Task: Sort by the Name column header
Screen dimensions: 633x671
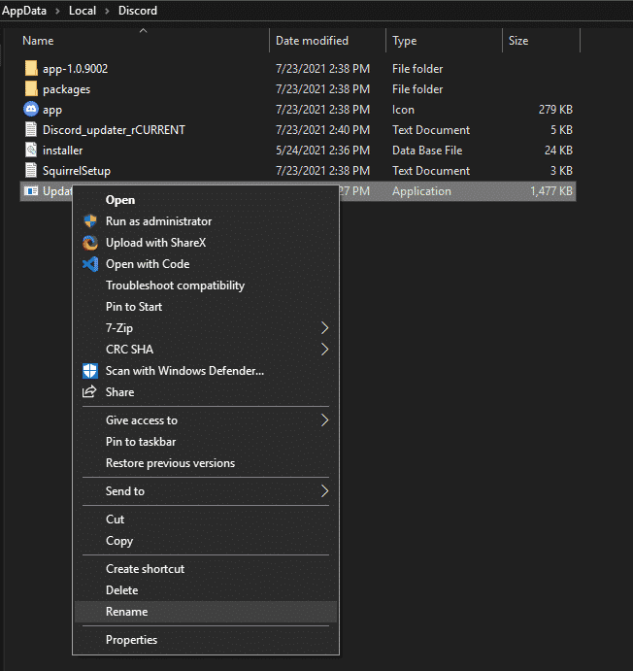Action: pos(38,41)
